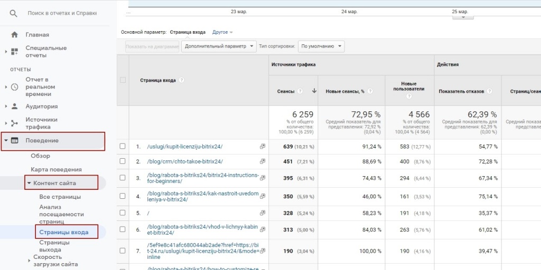541x270 pixels.
Task: Open the По умолчанию sort type dropdown
Action: coord(321,46)
